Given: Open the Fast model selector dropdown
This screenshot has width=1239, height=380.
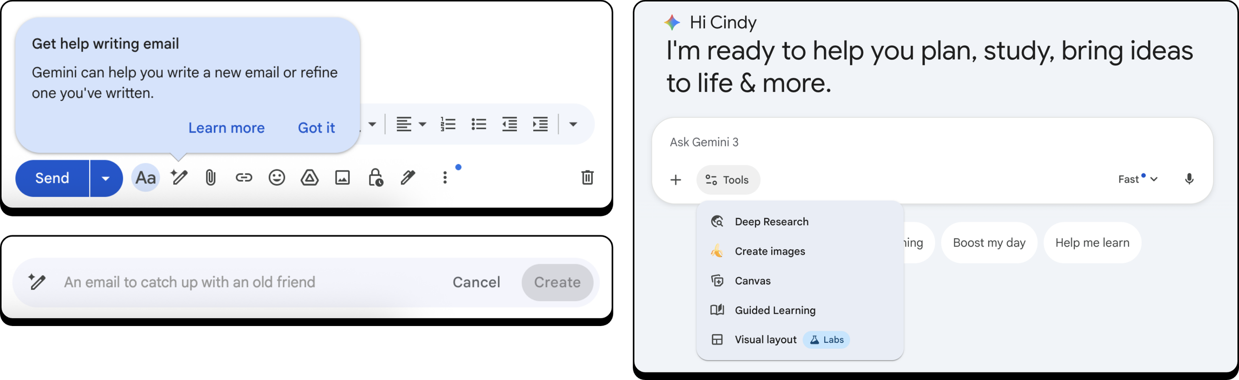Looking at the screenshot, I should pos(1138,179).
